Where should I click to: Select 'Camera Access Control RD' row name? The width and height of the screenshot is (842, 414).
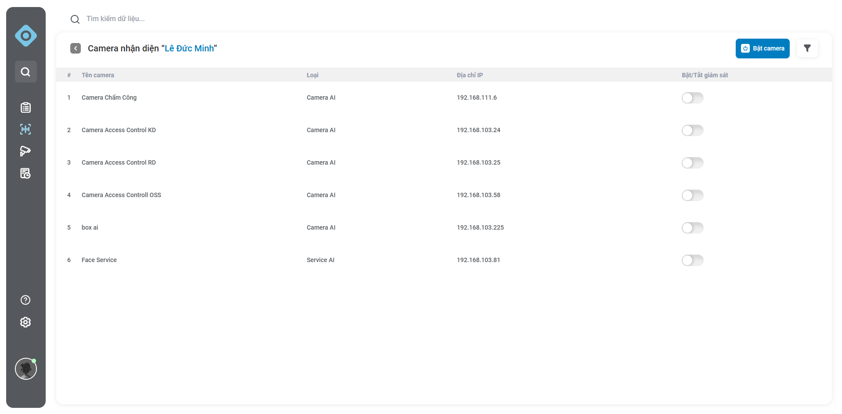[119, 162]
